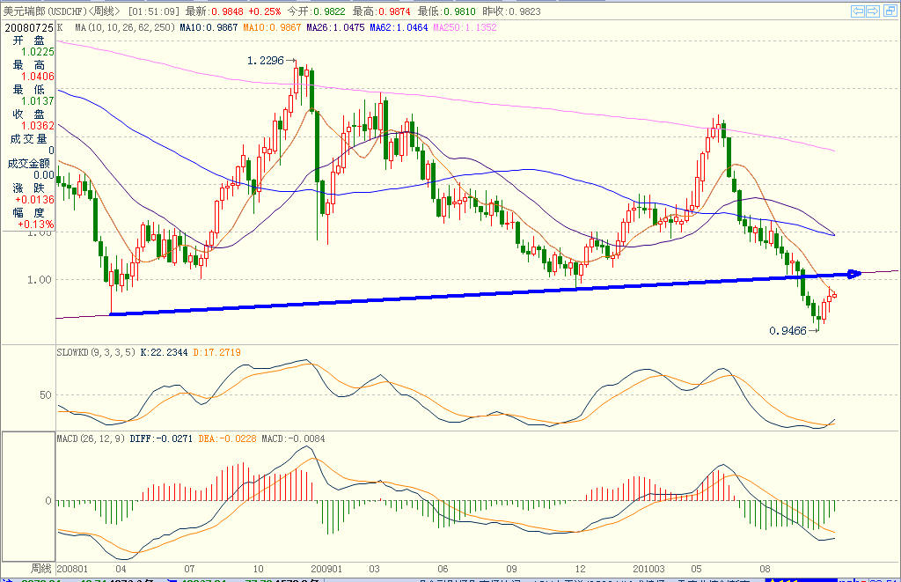Click the <周线> weekly period label in title
Screen dimensions: 901x582
(105, 11)
